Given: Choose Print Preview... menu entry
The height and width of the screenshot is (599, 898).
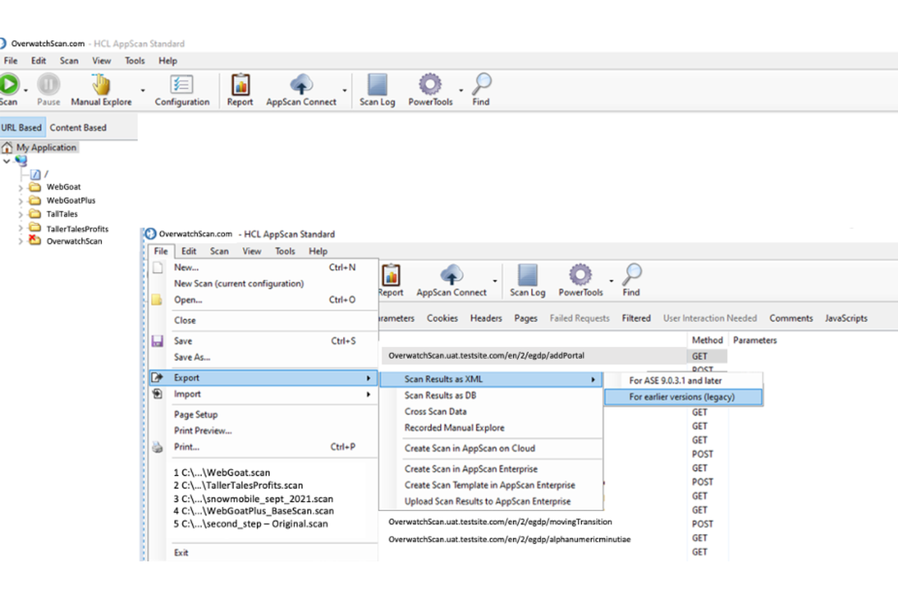Looking at the screenshot, I should point(263,431).
